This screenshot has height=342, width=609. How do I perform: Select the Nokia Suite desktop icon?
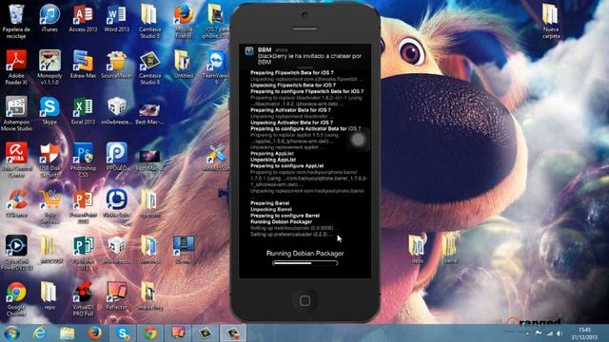[116, 203]
